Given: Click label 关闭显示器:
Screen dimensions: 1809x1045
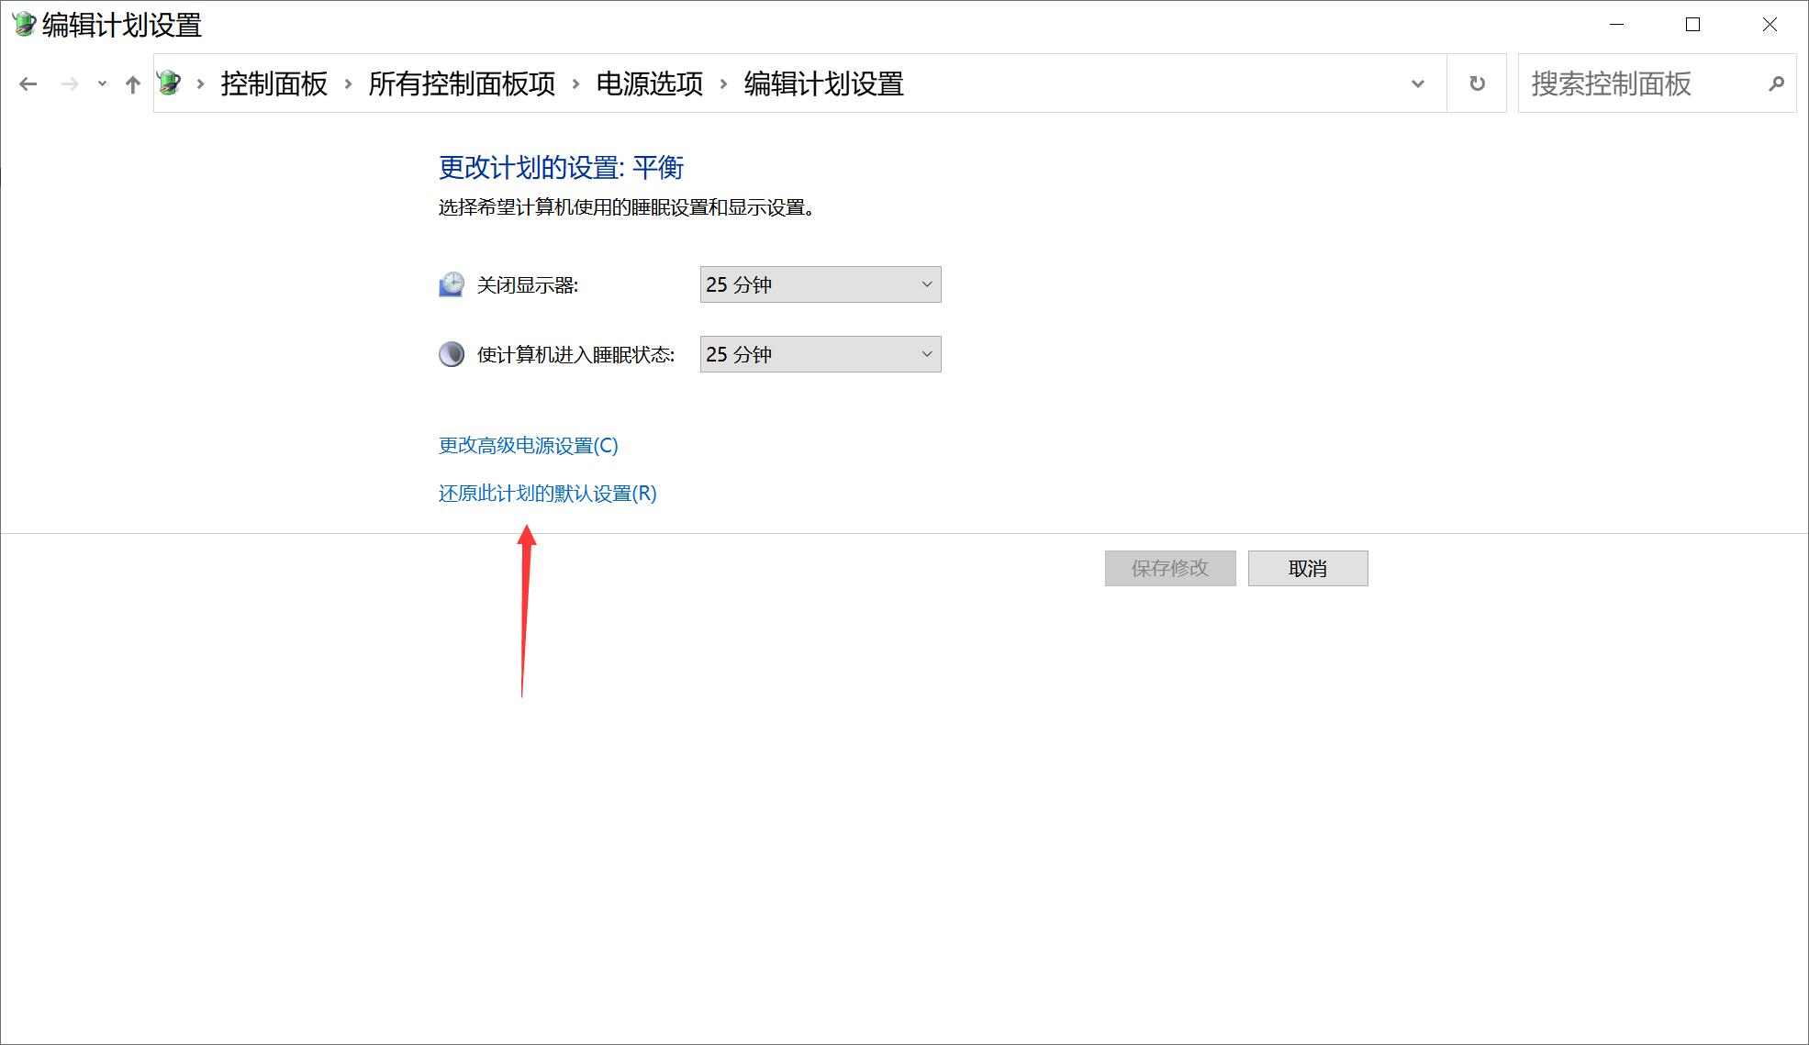Looking at the screenshot, I should [528, 285].
